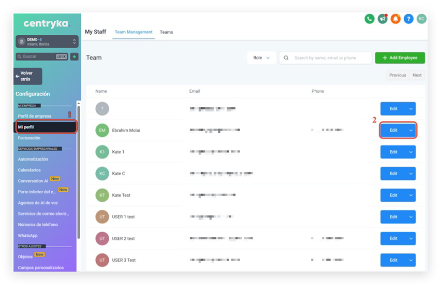The height and width of the screenshot is (284, 440).
Task: Open Mi perfil in the sidebar
Action: click(x=46, y=127)
